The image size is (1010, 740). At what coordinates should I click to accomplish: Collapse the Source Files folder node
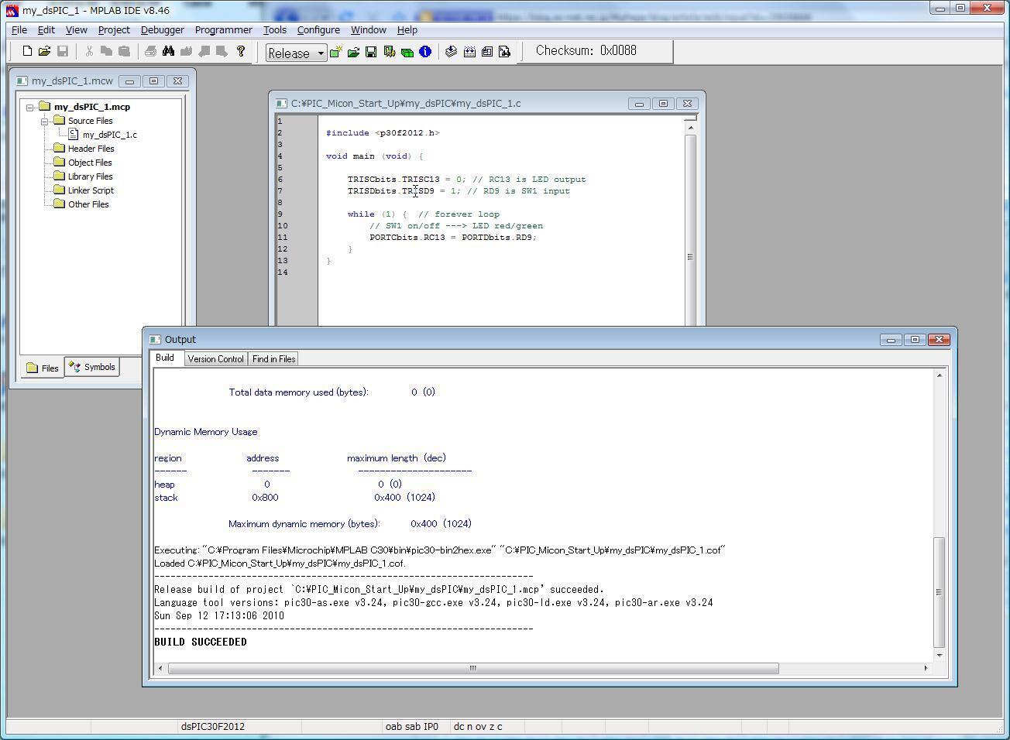[45, 122]
